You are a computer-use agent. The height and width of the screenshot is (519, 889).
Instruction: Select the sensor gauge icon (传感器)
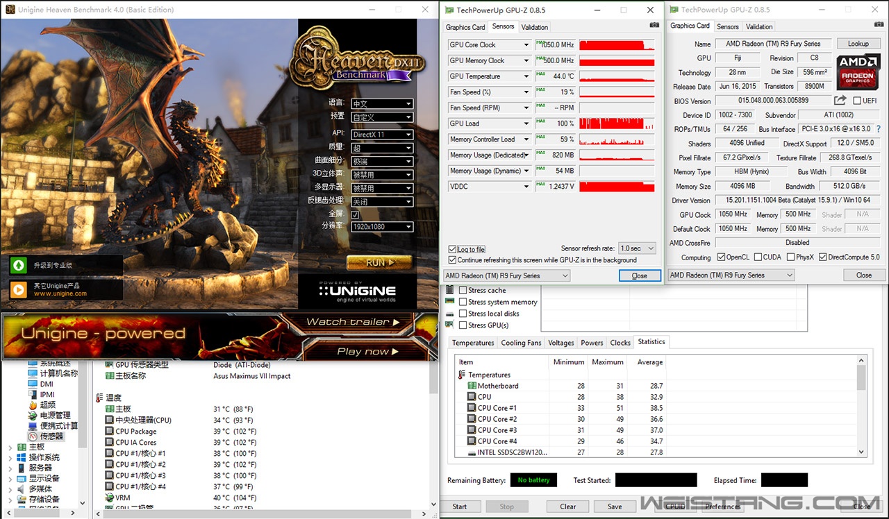(x=33, y=436)
